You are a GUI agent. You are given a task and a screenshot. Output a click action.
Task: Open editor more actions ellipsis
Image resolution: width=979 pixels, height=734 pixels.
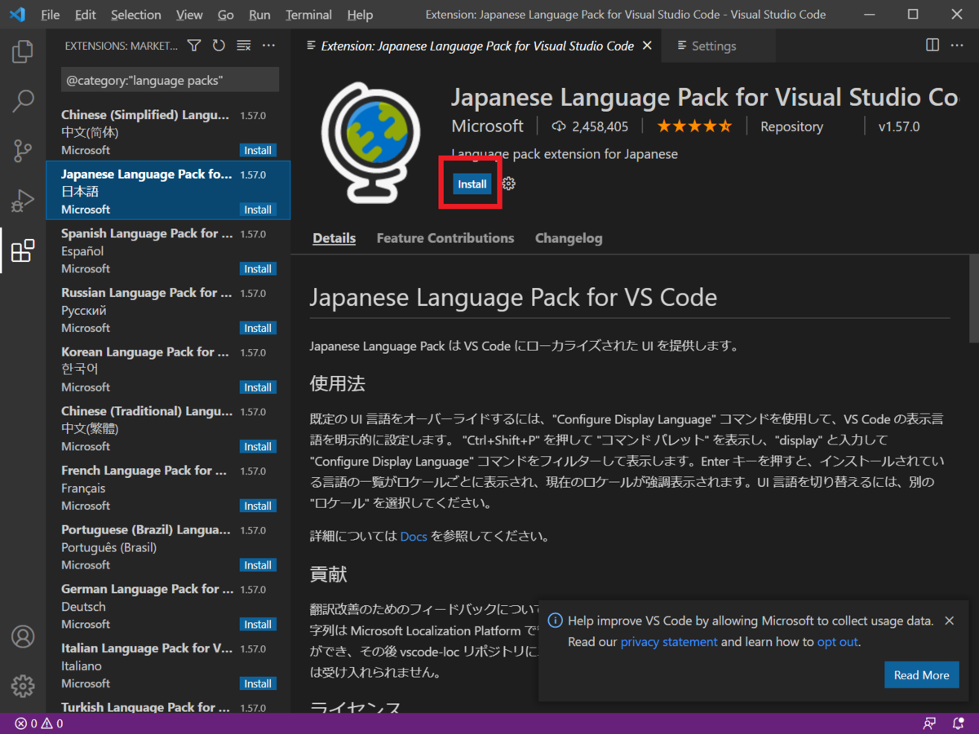pos(958,46)
